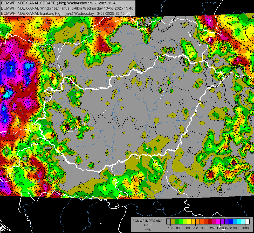Click the ECMWF-INDEX-ANAL label in the legend box
The image size is (254, 233).
148,221
